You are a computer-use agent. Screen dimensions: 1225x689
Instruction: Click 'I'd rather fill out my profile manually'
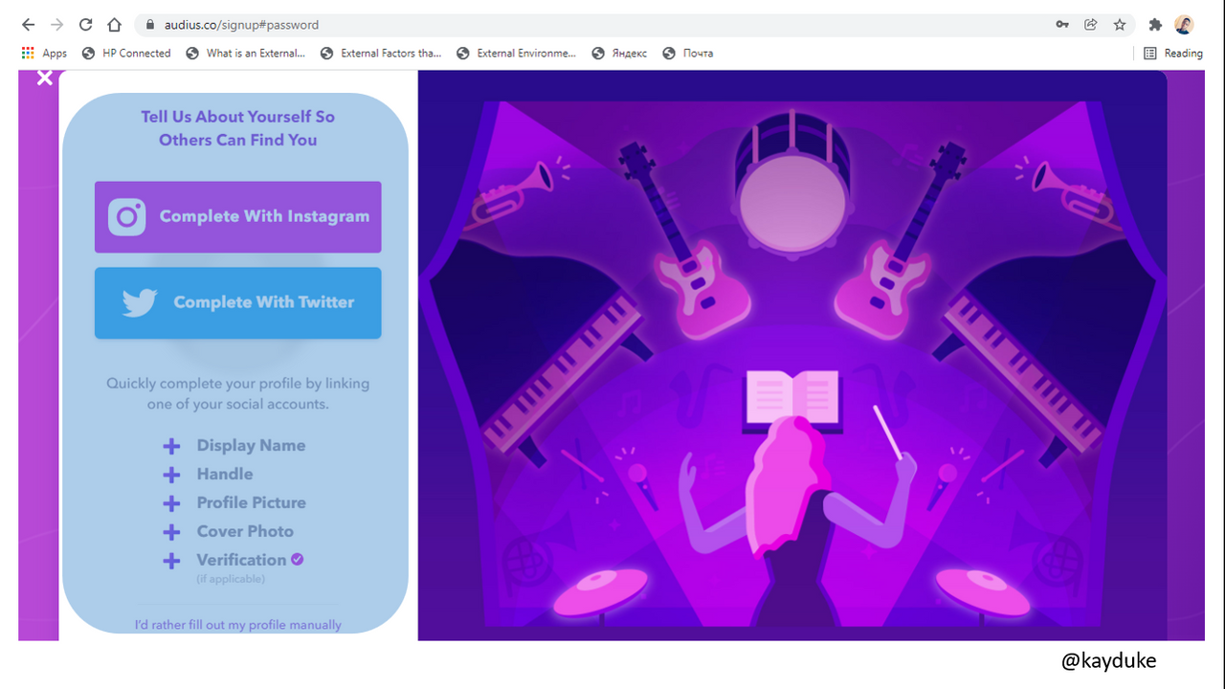click(x=237, y=625)
